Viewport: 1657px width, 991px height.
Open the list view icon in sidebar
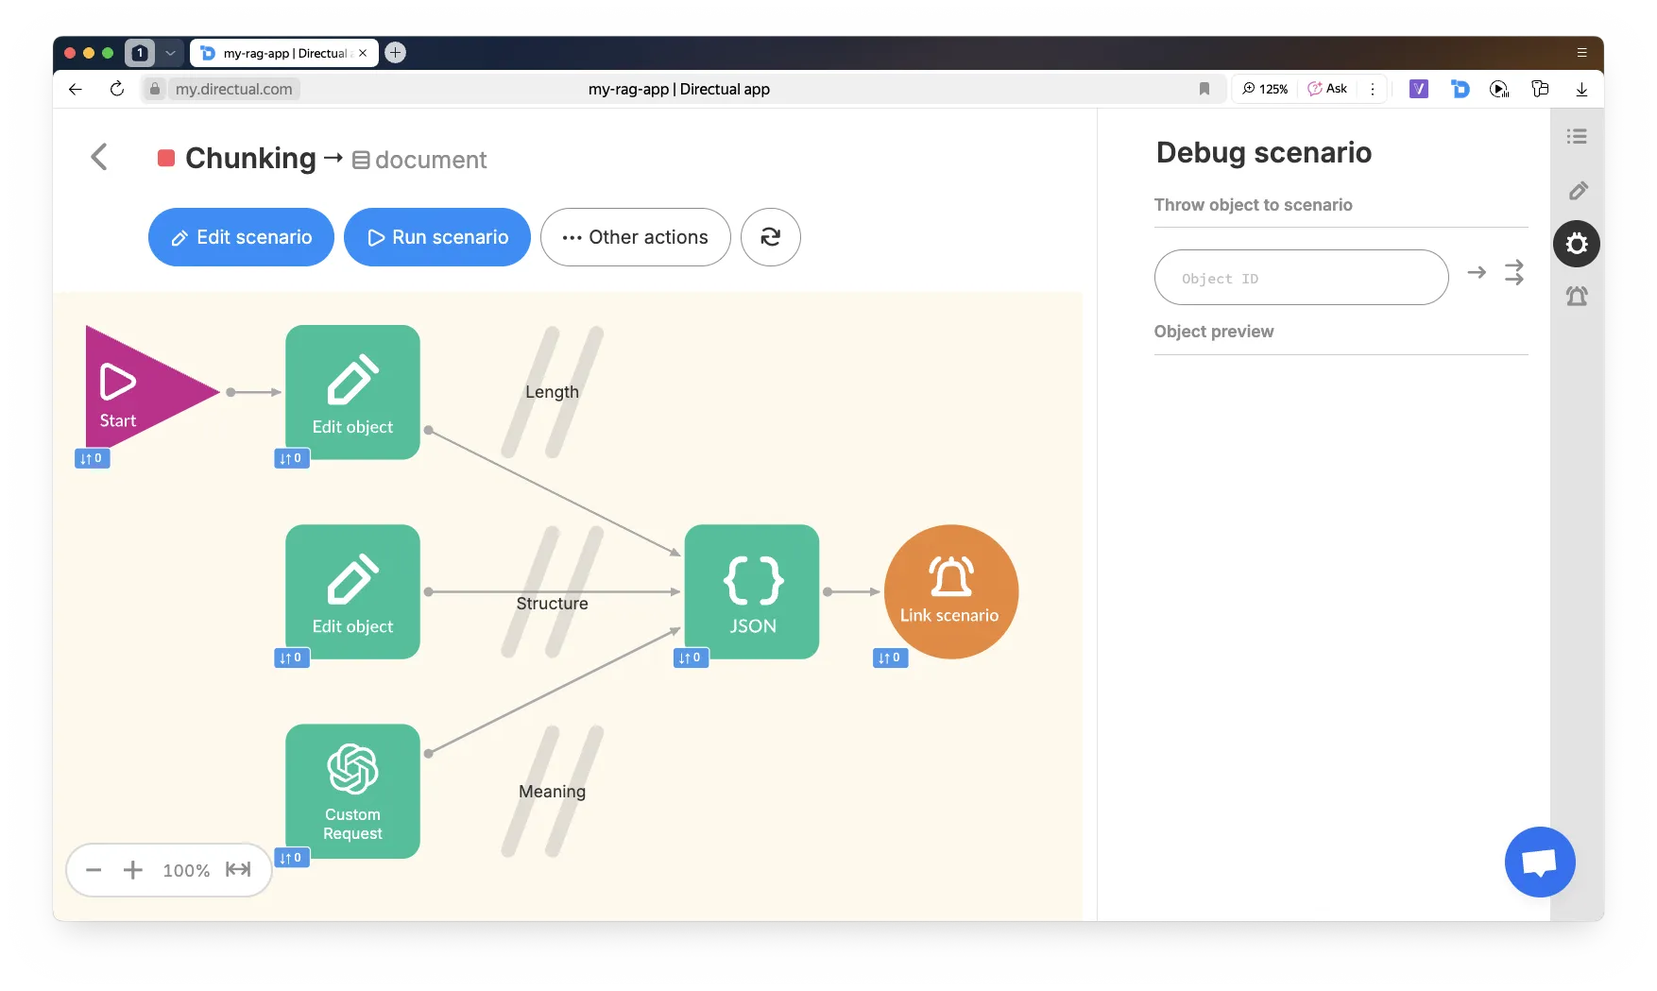click(1576, 137)
